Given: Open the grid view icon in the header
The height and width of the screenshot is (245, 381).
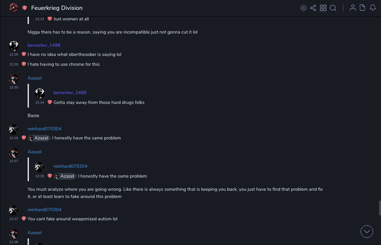Looking at the screenshot, I should pos(323,8).
